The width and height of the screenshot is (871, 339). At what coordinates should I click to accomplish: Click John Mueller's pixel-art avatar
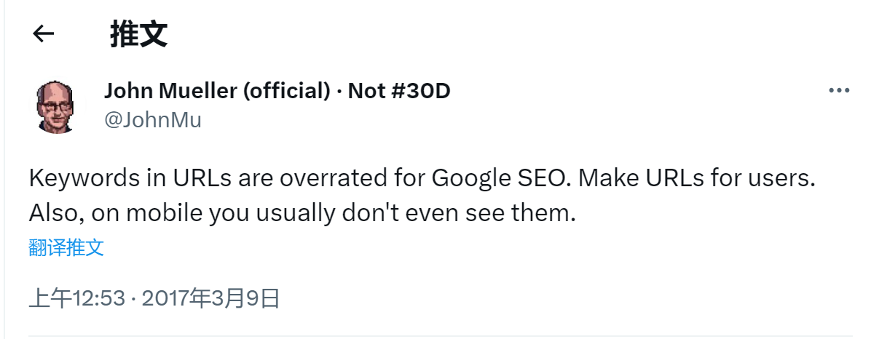[x=56, y=107]
